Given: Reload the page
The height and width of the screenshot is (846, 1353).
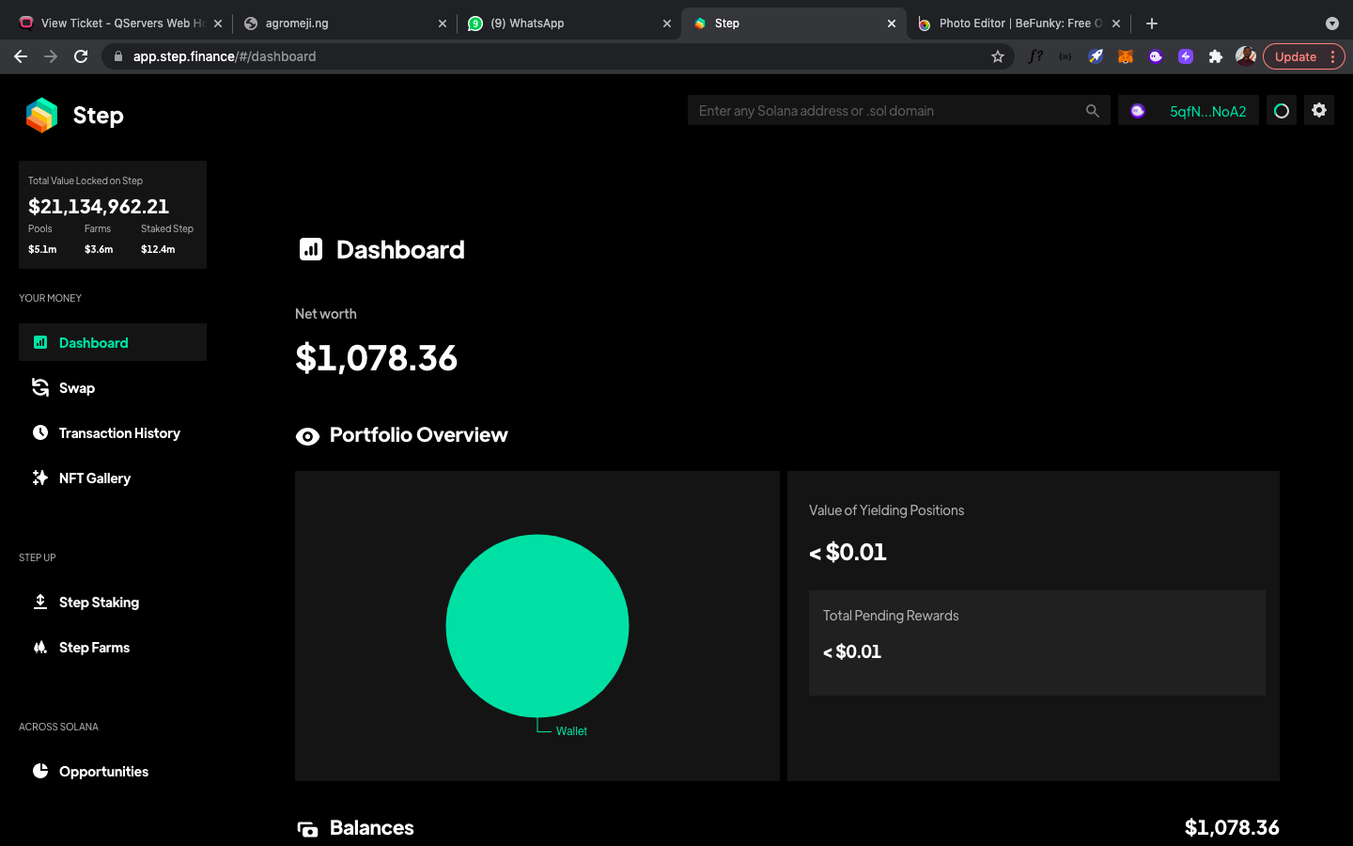Looking at the screenshot, I should [x=81, y=56].
